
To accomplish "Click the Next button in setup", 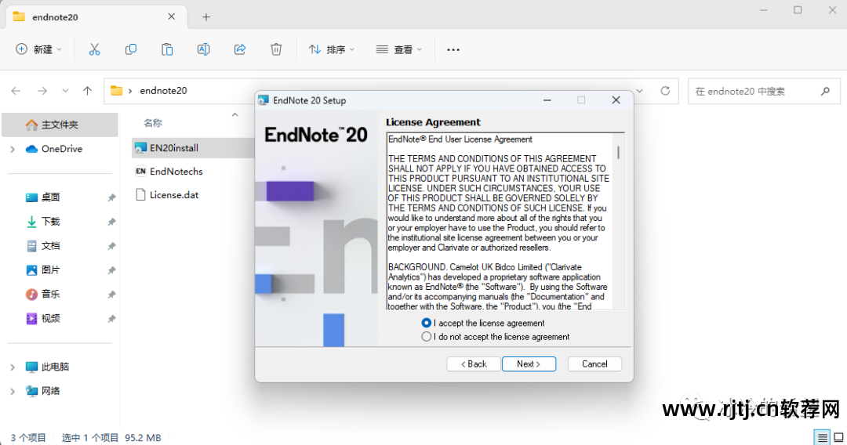I will (x=529, y=364).
